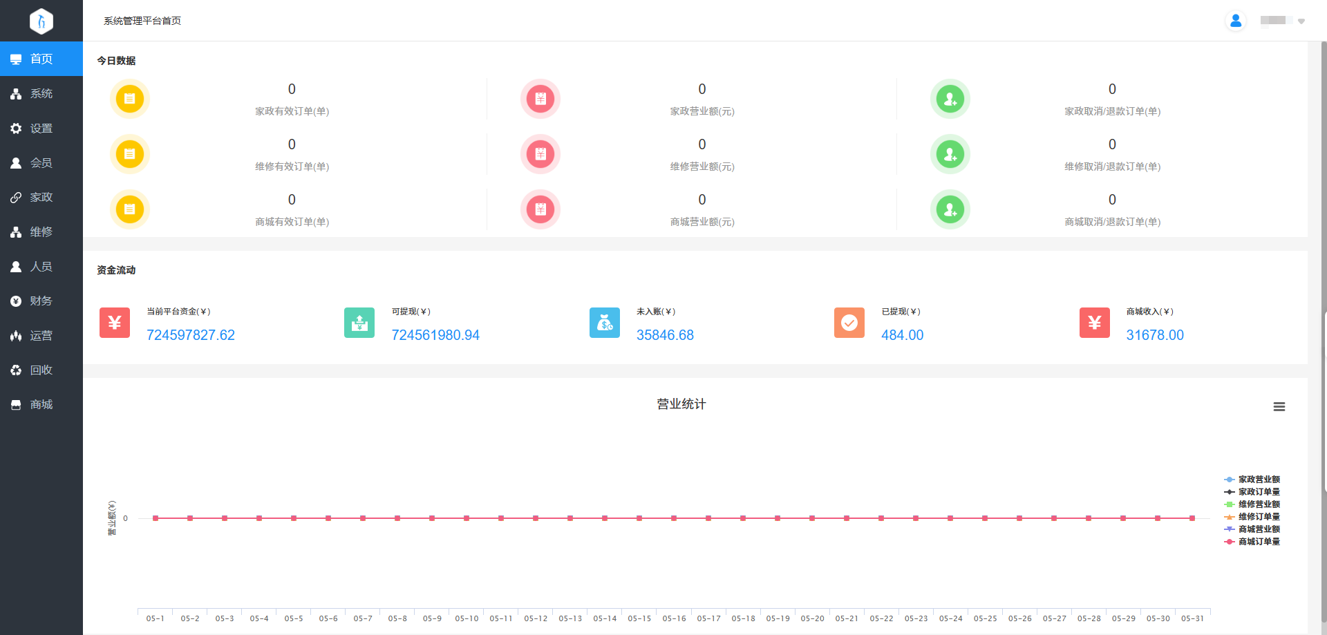The image size is (1327, 635).
Task: Open the chart hamburger menu
Action: (1279, 407)
